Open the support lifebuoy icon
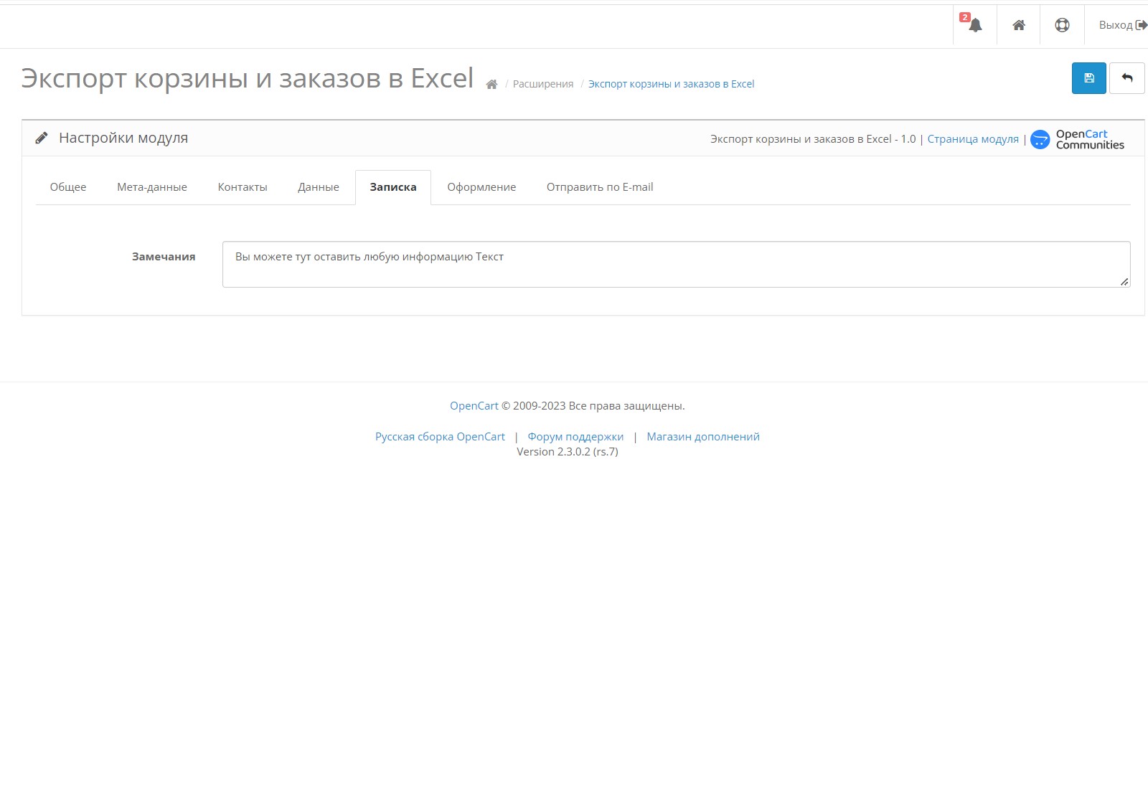 tap(1062, 25)
